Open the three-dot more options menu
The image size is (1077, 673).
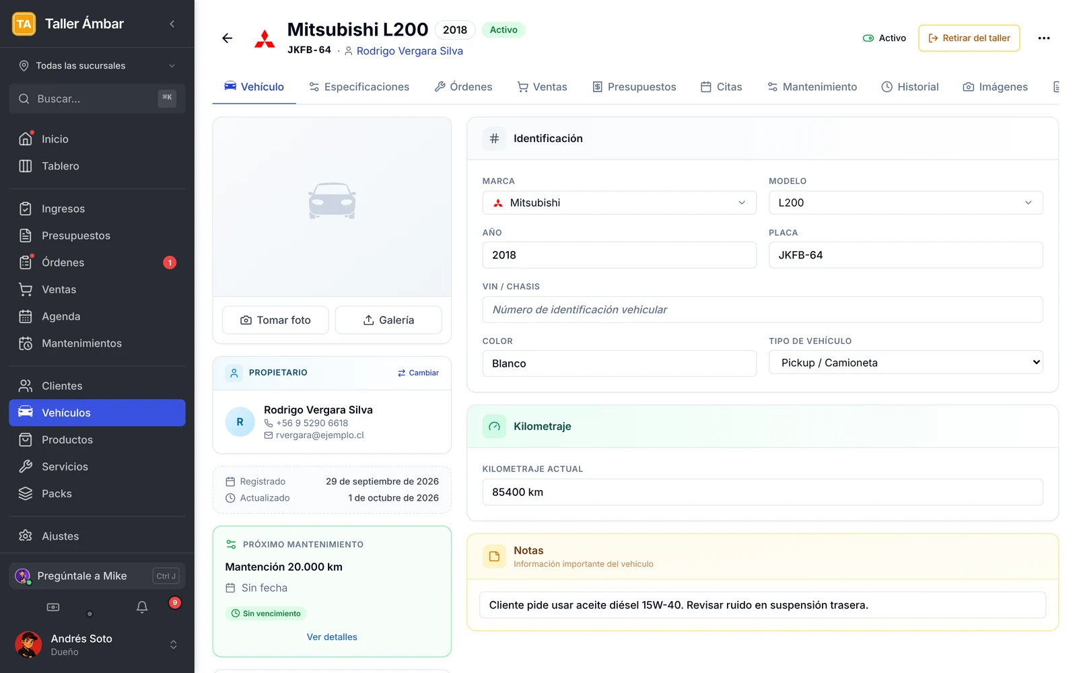1044,38
